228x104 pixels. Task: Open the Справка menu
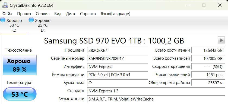[88, 14]
